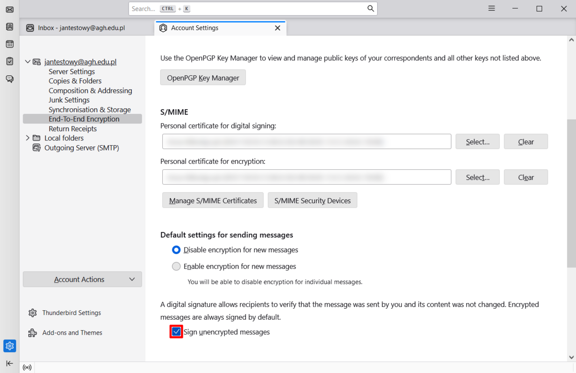Open the Account Actions dropdown
576x373 pixels.
[x=82, y=280]
